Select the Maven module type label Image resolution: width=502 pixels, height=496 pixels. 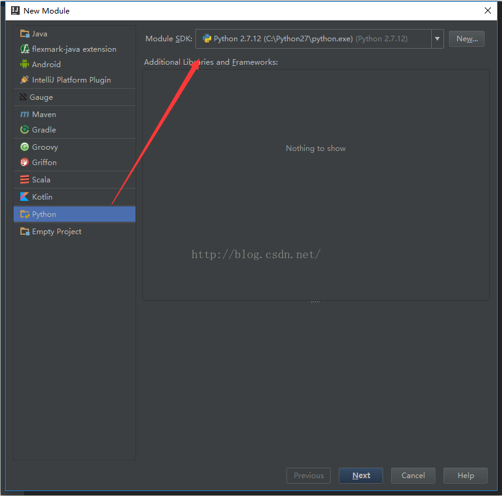point(44,115)
